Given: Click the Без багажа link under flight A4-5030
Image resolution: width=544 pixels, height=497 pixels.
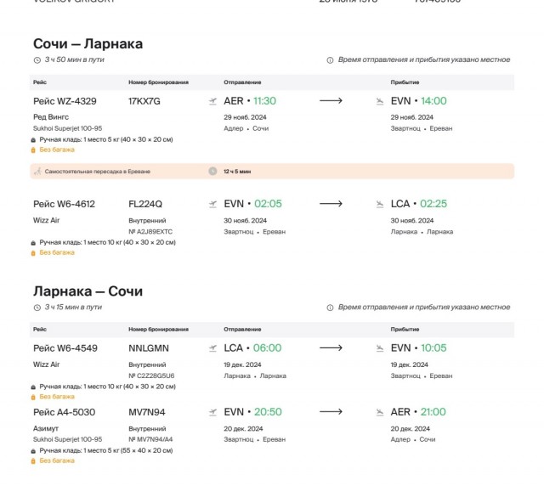Looking at the screenshot, I should point(57,460).
